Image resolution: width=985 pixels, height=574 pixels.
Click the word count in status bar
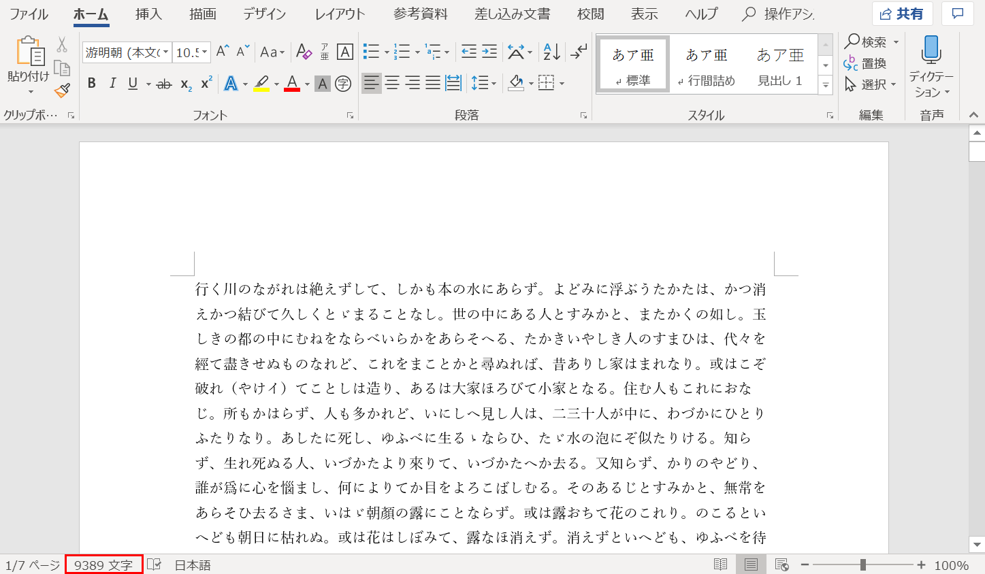click(x=103, y=564)
